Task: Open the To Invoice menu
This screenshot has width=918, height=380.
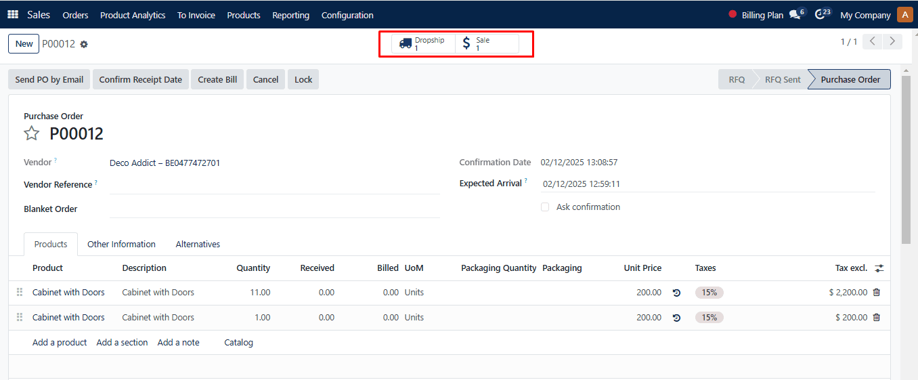Action: point(196,15)
